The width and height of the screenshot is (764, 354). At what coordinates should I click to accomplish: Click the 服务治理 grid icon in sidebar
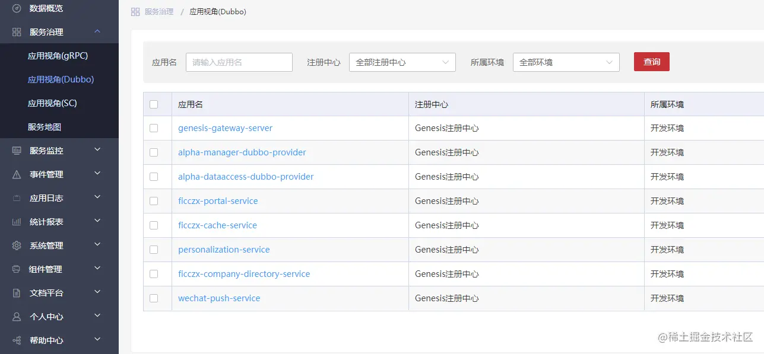[x=17, y=32]
